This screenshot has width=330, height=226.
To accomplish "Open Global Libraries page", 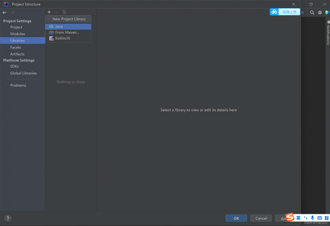I will [23, 73].
